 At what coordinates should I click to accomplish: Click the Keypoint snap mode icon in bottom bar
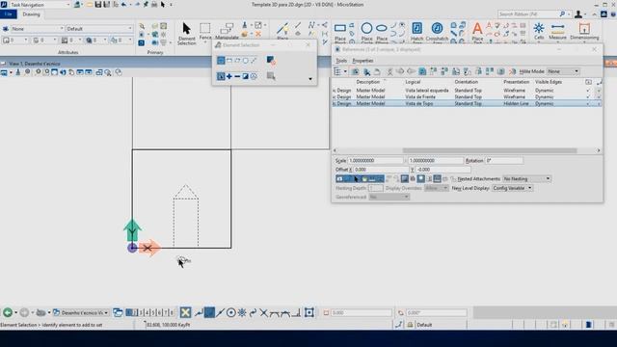[x=209, y=312]
